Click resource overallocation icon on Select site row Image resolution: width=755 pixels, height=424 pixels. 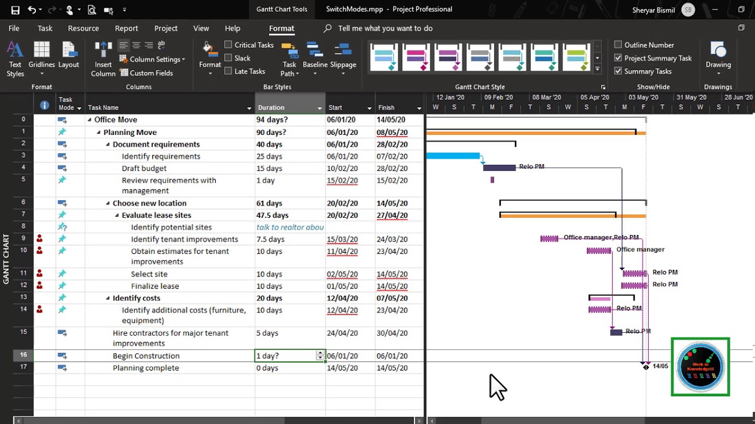[40, 274]
